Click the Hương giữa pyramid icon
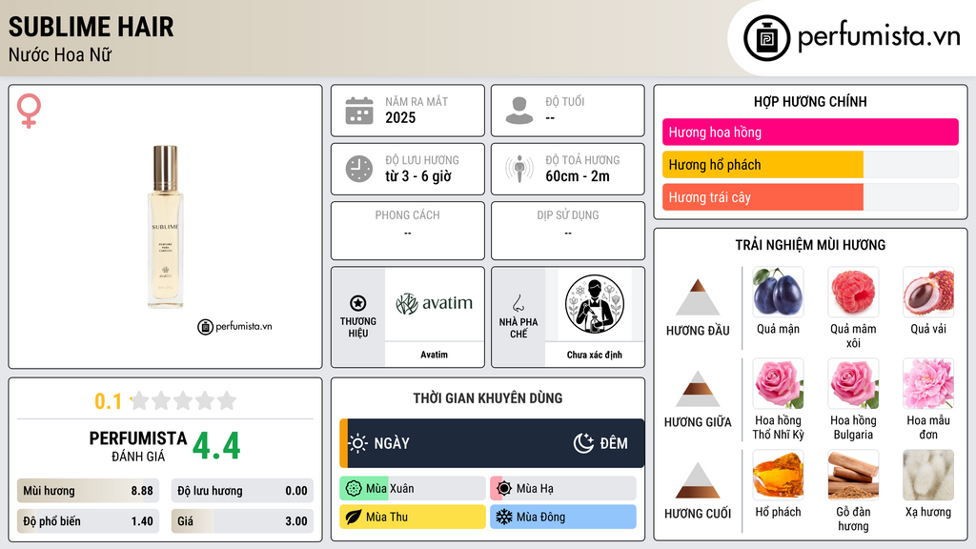This screenshot has height=549, width=976. [x=698, y=389]
